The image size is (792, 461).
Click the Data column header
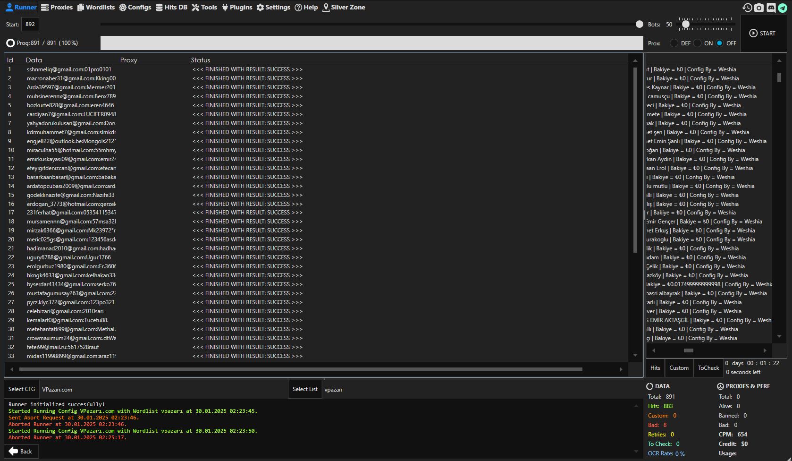[x=34, y=60]
